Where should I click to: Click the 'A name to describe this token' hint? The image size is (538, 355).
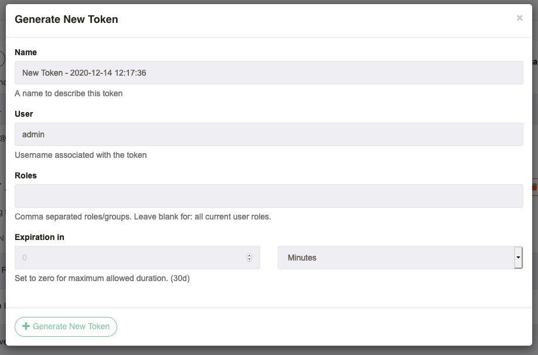tap(69, 93)
